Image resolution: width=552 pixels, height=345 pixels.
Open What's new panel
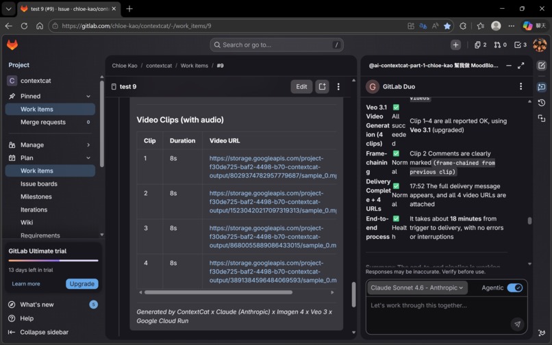point(53,305)
